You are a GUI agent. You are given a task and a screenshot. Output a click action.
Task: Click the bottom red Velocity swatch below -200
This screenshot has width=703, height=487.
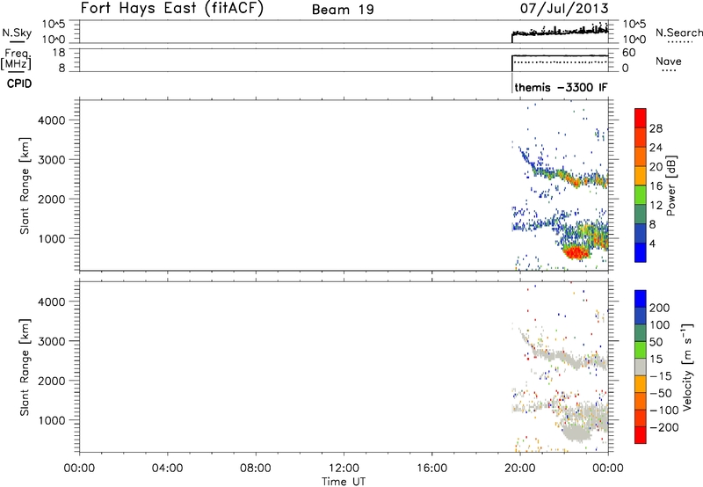(x=641, y=435)
